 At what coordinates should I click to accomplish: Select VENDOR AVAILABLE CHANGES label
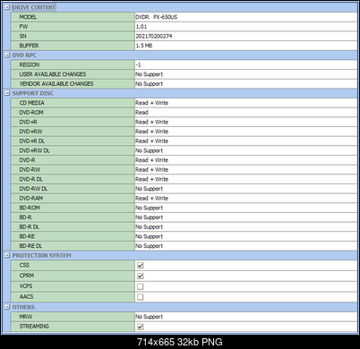click(x=56, y=84)
